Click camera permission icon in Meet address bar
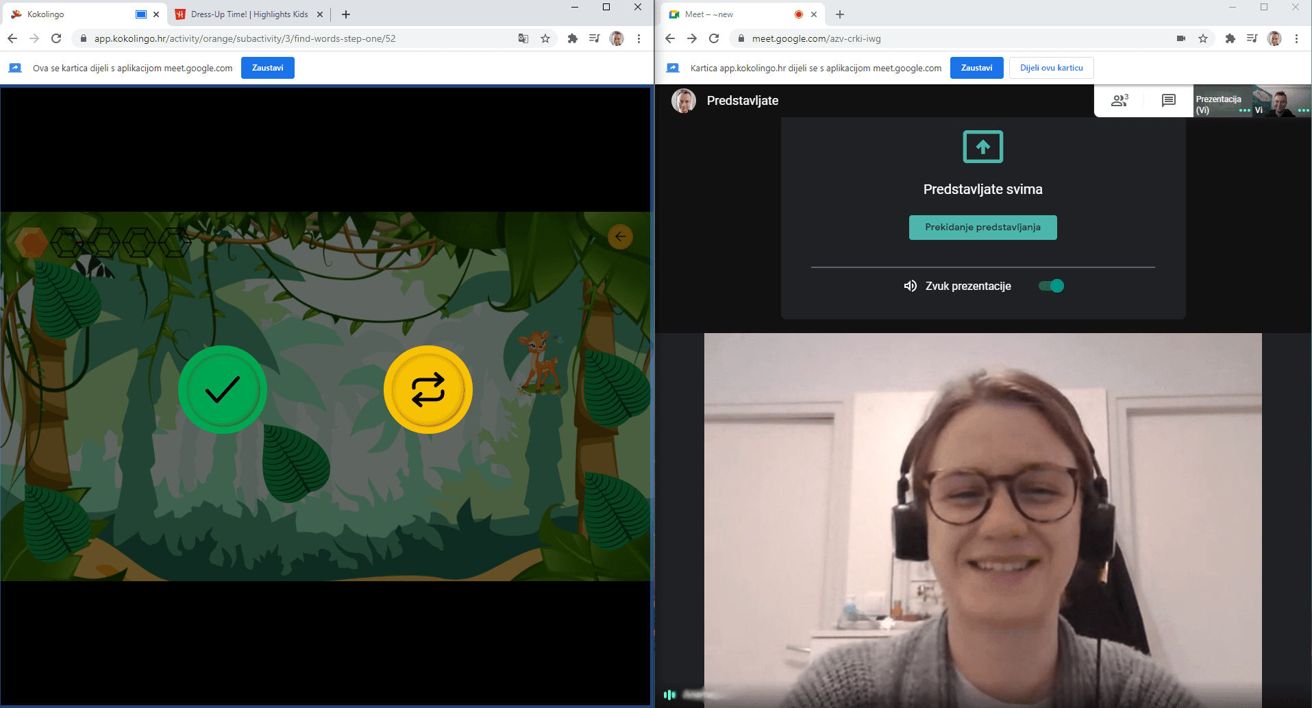This screenshot has width=1312, height=708. click(x=1181, y=38)
